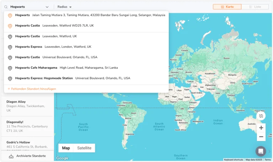Screen dimensions: 273x162
Task: Select Hogwarts Castle WD25 7LR result
Action: [x=86, y=26]
